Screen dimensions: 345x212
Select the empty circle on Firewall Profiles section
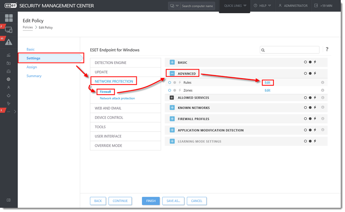point(305,119)
